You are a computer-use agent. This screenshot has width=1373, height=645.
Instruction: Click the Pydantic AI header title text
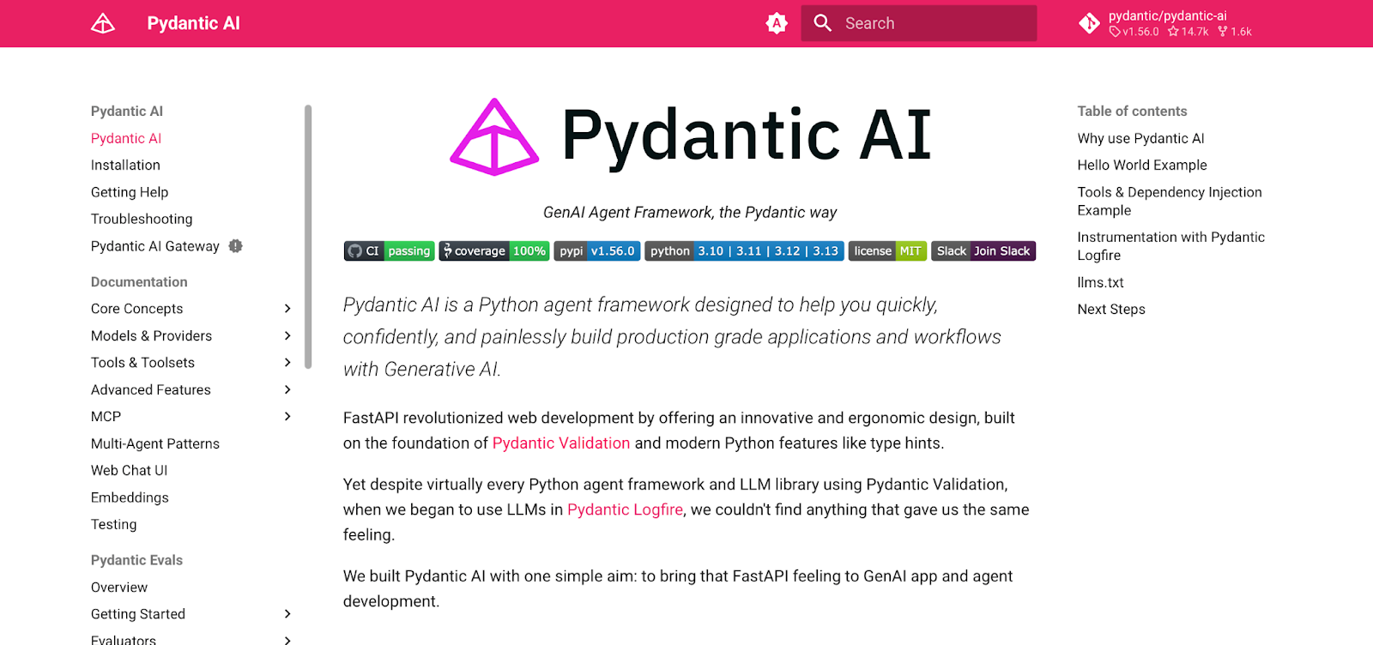click(194, 23)
